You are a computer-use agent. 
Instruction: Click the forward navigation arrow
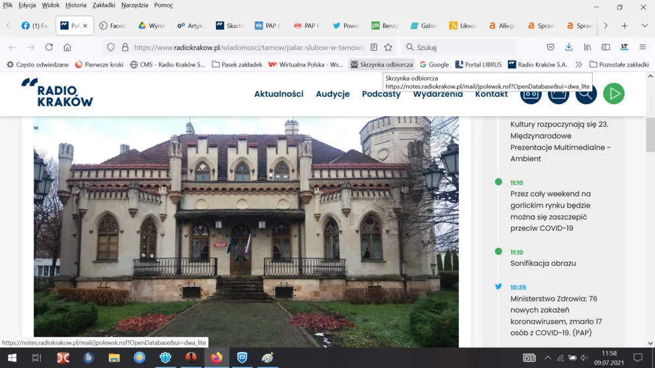pyautogui.click(x=30, y=47)
